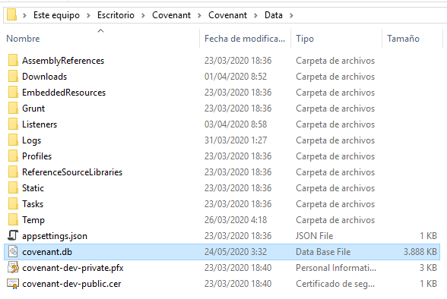Expand chevron after Este equipo breadcrumb
Image resolution: width=447 pixels, height=299 pixels.
(x=88, y=15)
